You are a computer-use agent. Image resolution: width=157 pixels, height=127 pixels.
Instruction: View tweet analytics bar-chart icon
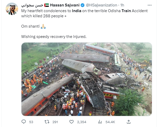tap(100, 122)
